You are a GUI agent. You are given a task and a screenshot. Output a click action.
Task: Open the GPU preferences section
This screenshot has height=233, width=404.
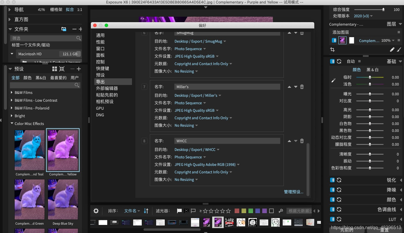click(x=100, y=108)
